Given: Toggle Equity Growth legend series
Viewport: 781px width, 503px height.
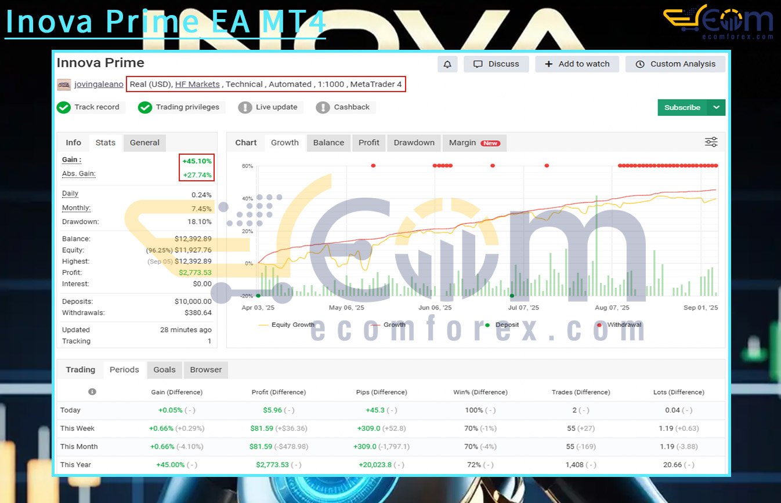Looking at the screenshot, I should pyautogui.click(x=286, y=325).
